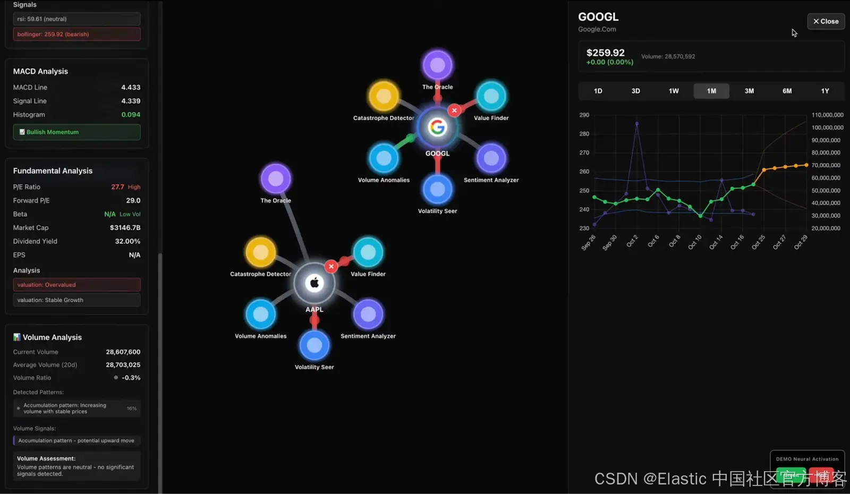Screen dimensions: 850x494
Task: Open Value Finder node near AAPL
Action: [x=368, y=252]
